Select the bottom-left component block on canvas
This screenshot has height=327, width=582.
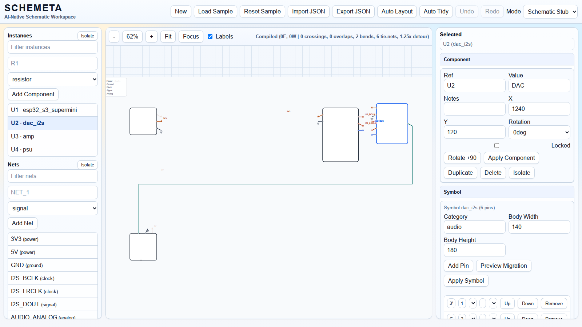143,247
